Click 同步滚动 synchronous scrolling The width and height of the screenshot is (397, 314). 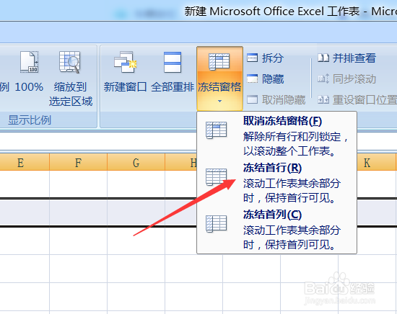coord(346,78)
